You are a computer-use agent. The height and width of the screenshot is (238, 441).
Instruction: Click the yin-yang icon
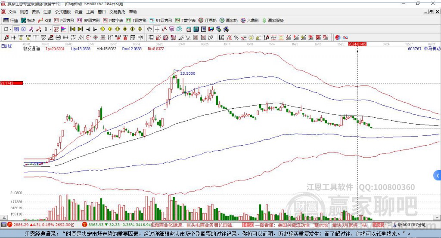(x=338, y=38)
